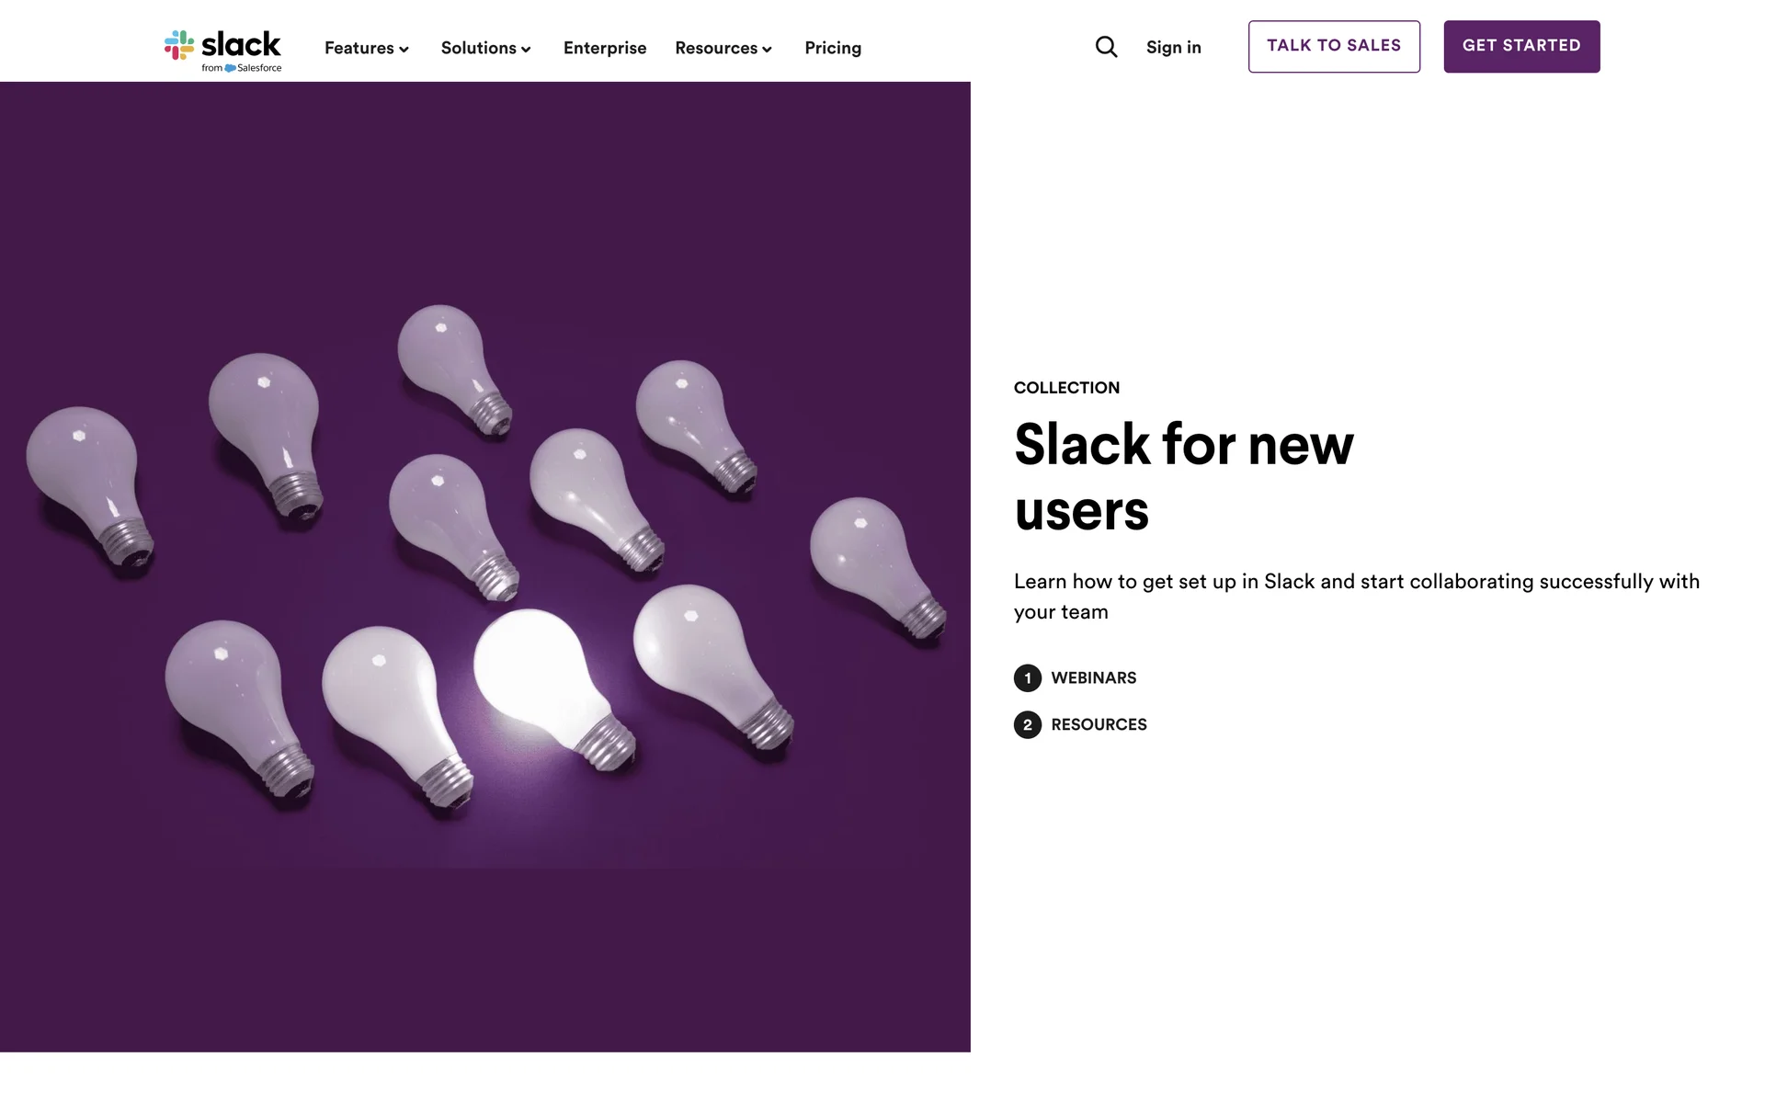This screenshot has width=1765, height=1103.
Task: Expand the Features dropdown chevron
Action: [404, 50]
